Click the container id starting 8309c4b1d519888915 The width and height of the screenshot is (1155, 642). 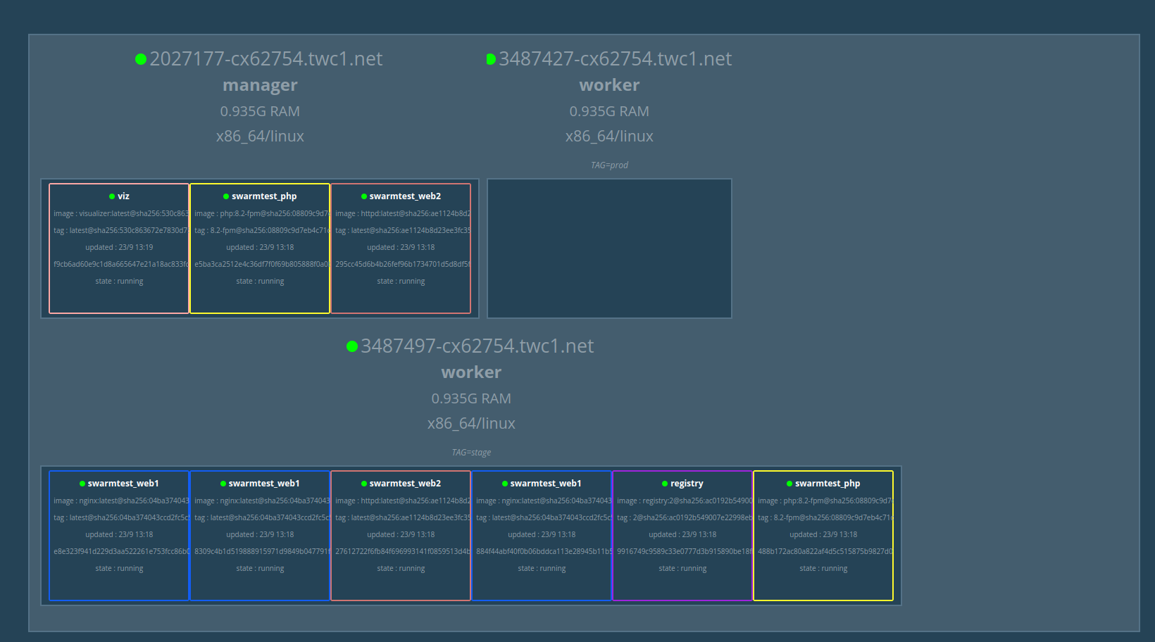tap(262, 551)
